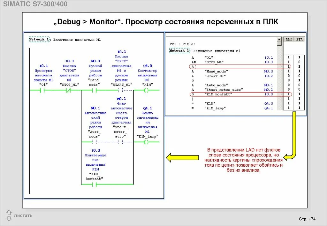Click the "Start_motor_auto" operand in the STL listing
This screenshot has width=327, height=226.
pos(224,90)
